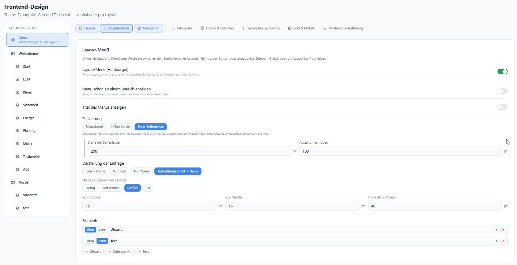Click the Höhe der Einträge field
Viewport: 517px width, 265px height.
[x=435, y=206]
